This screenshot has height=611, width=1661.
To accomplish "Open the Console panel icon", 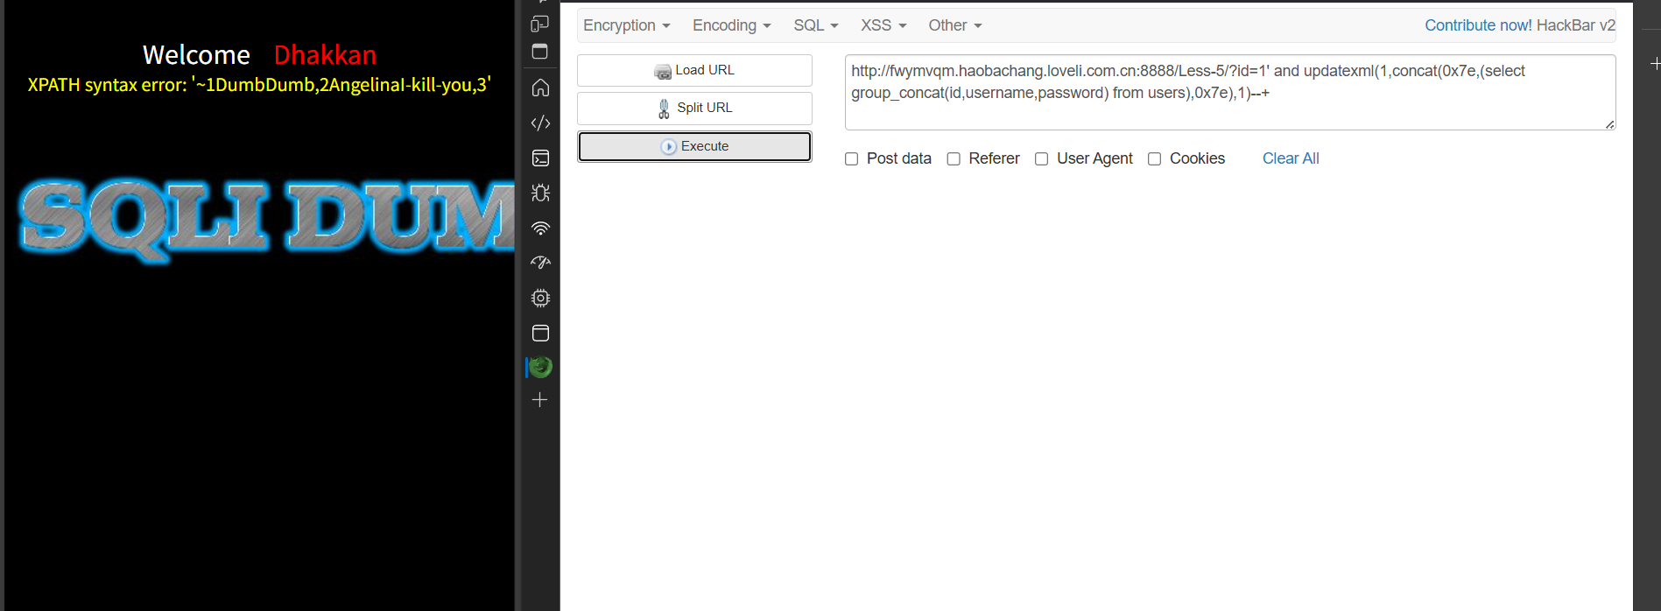I will (x=540, y=158).
